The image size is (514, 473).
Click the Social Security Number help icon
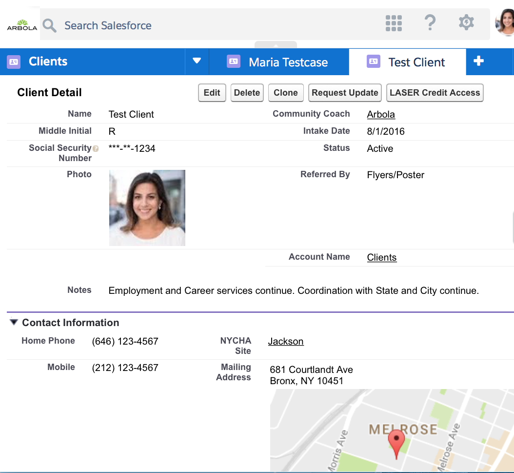coord(96,148)
